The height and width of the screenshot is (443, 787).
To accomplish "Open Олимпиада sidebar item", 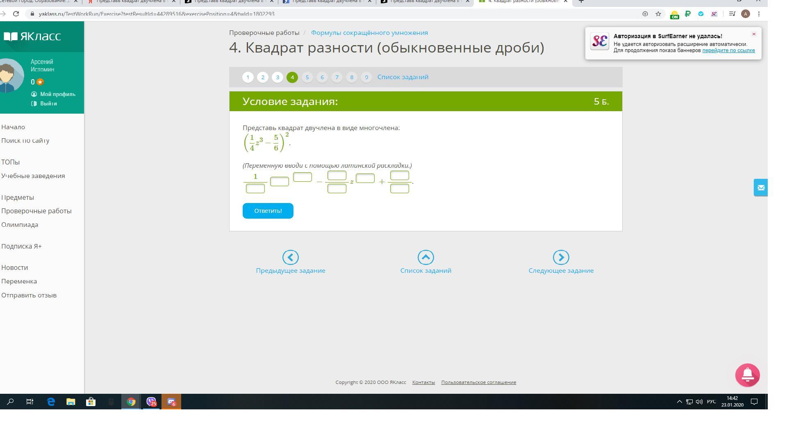I will 20,225.
